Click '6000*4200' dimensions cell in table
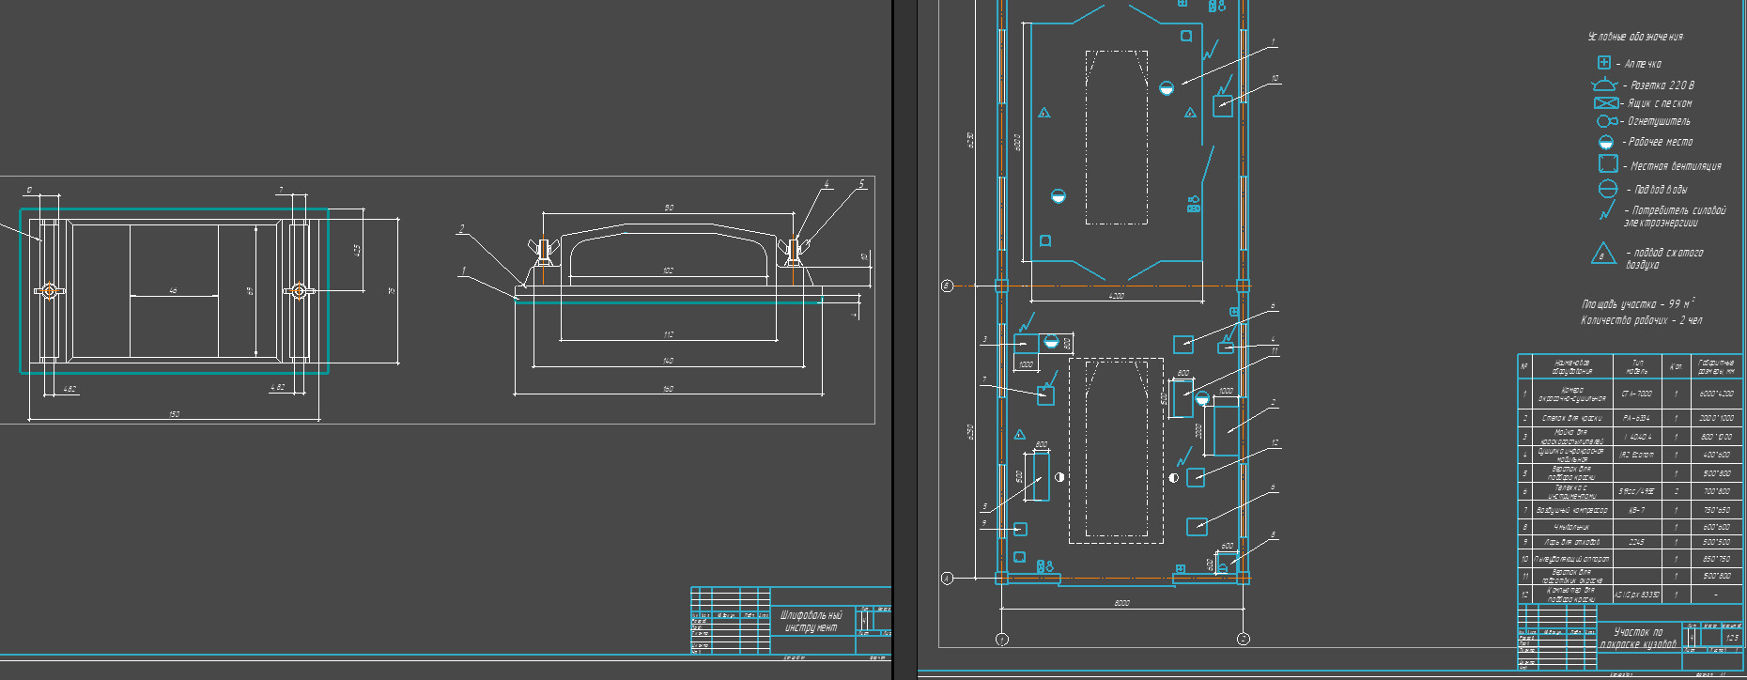Viewport: 1747px width, 680px height. click(x=1716, y=394)
